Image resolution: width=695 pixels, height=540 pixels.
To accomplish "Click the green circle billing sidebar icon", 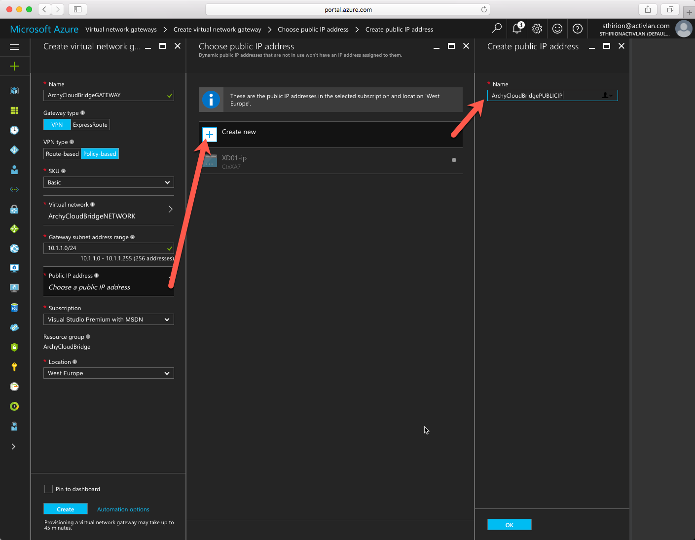I will pyautogui.click(x=14, y=406).
